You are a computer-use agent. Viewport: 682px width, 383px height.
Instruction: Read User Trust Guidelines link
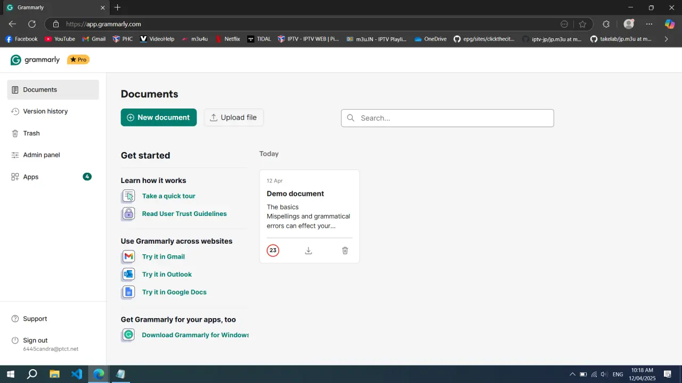pos(184,214)
